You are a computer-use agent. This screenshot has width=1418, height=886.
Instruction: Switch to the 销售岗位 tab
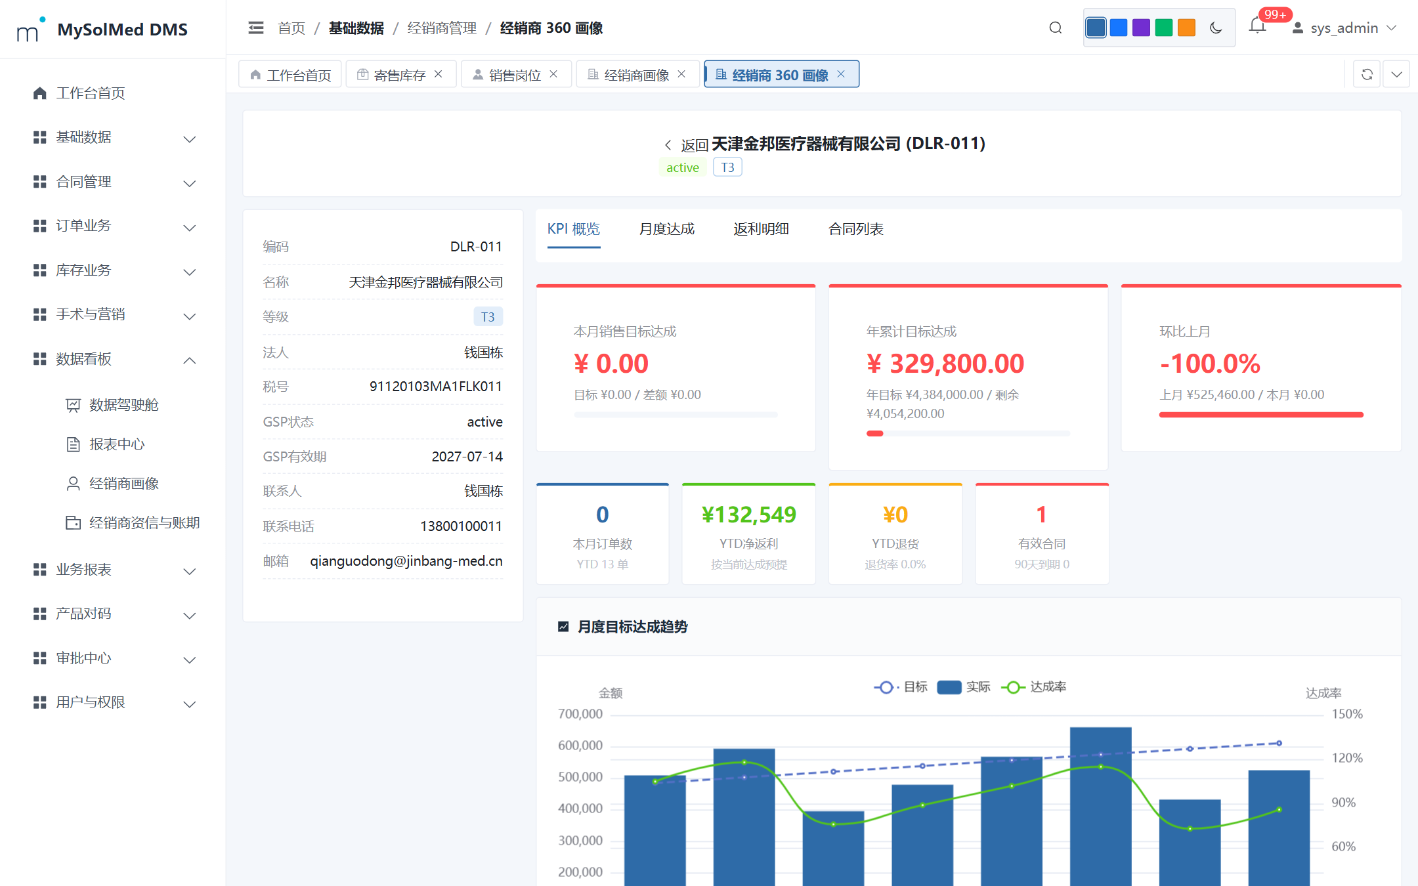pos(515,75)
